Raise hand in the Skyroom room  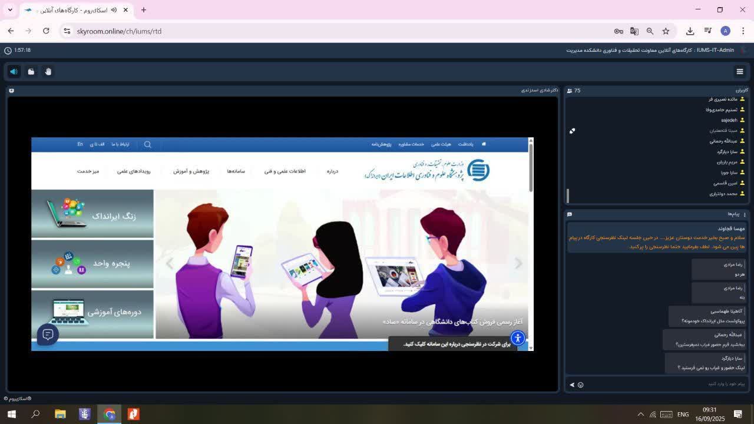click(48, 71)
